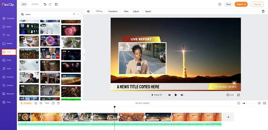
Task: Open the Transform option
Action: [x=113, y=11]
